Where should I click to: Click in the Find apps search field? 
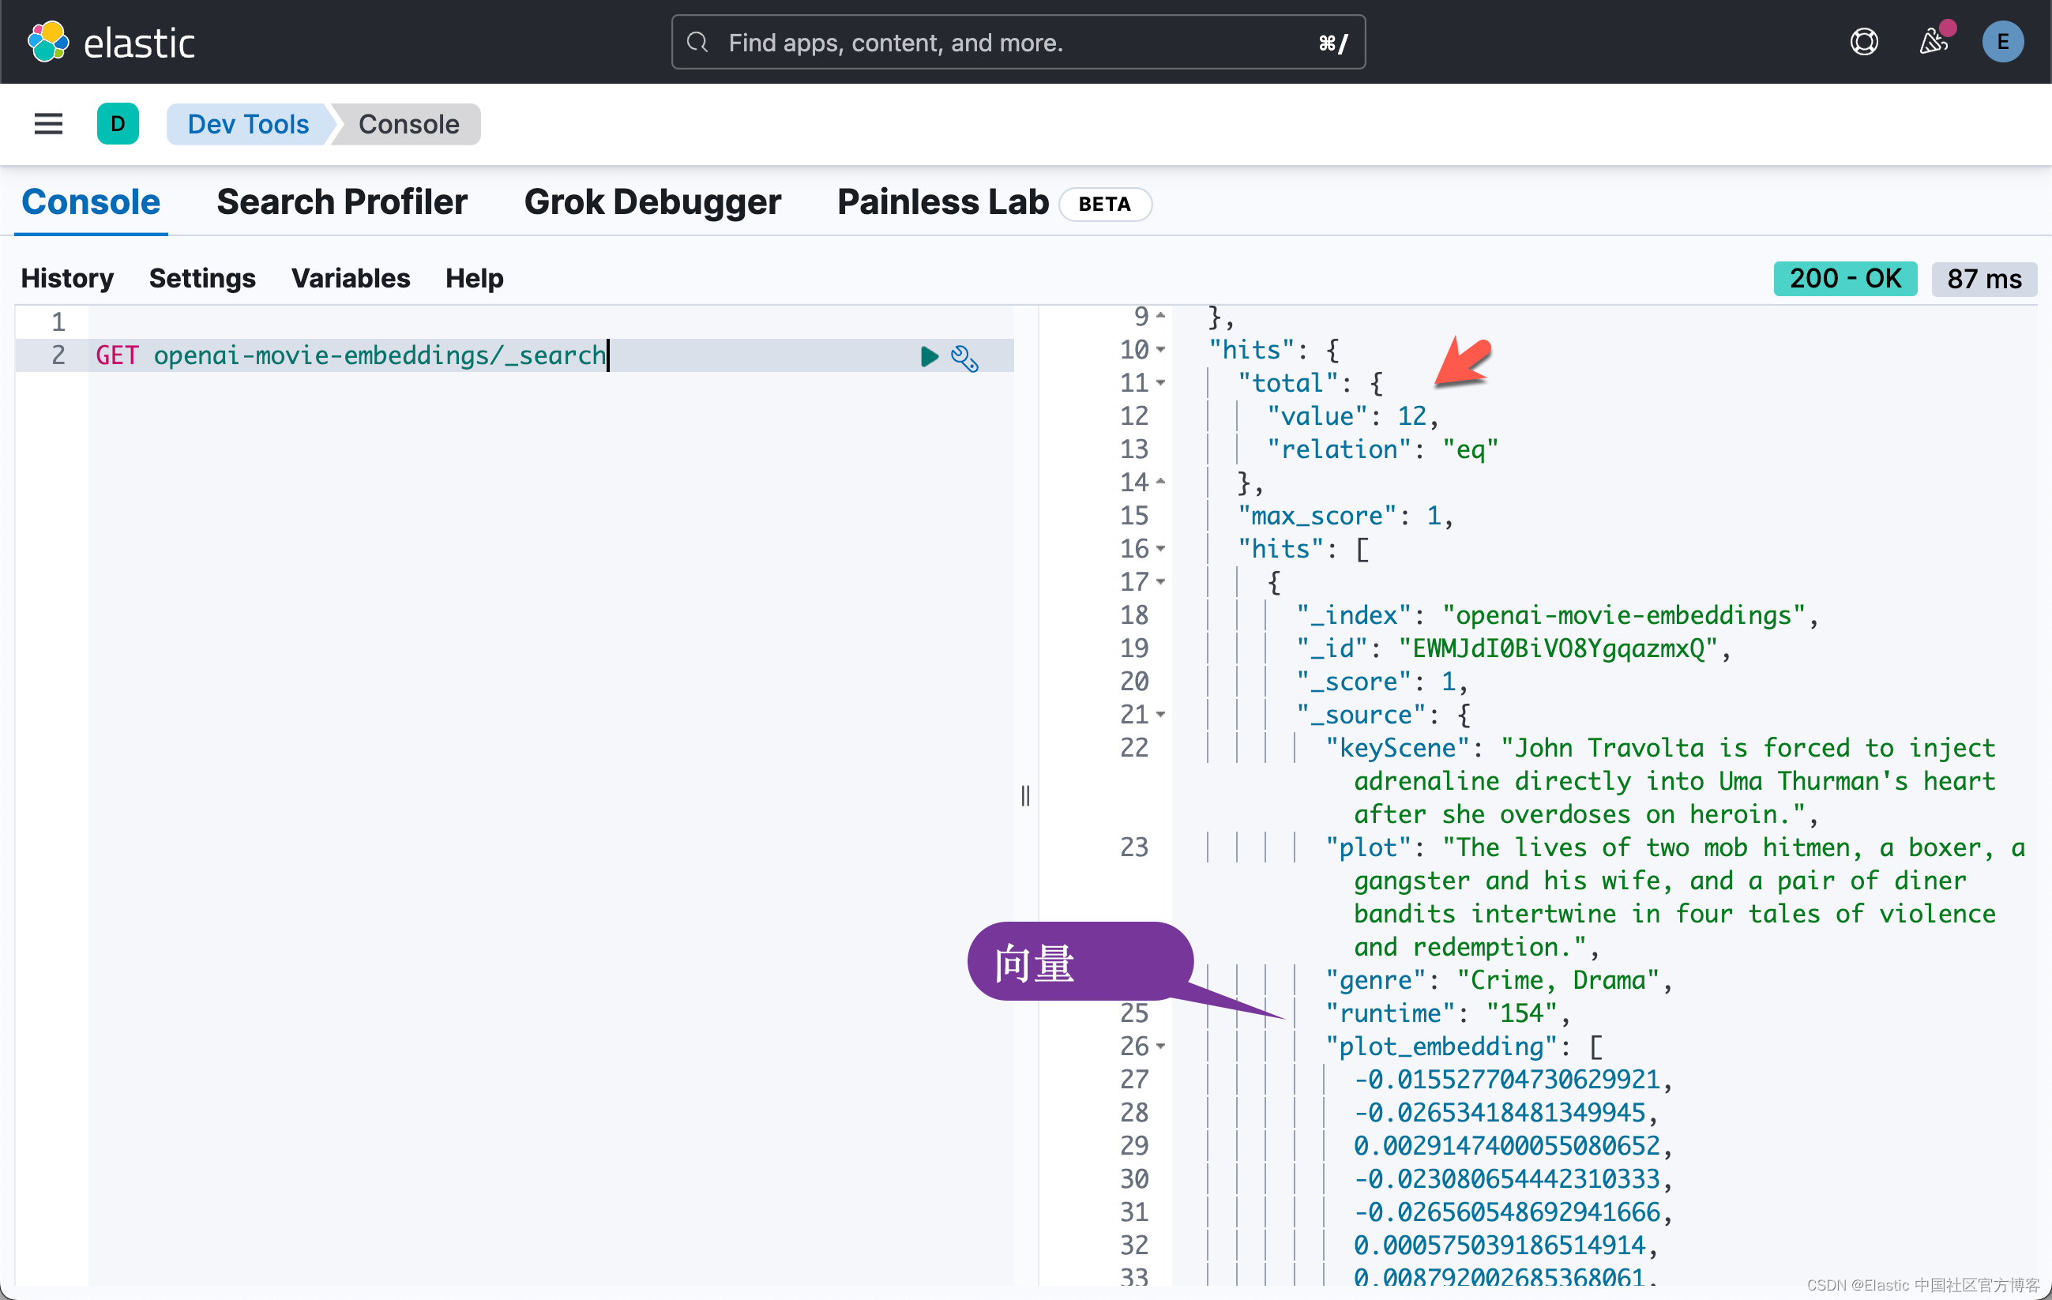938,42
